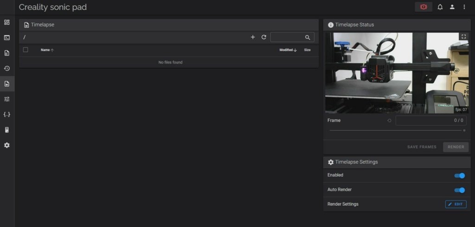Click the root path slash
Screen dimensions: 475x227
[25, 37]
